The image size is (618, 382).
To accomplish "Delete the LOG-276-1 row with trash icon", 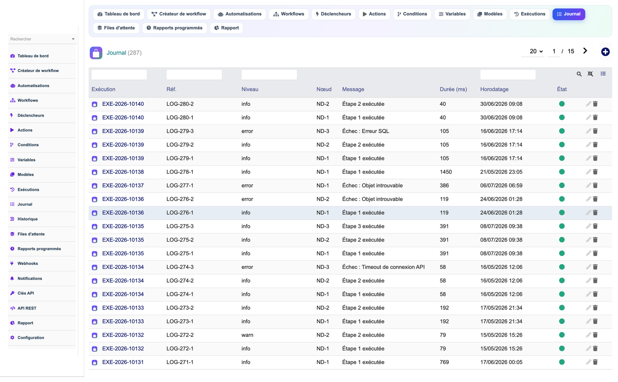I will click(x=595, y=213).
